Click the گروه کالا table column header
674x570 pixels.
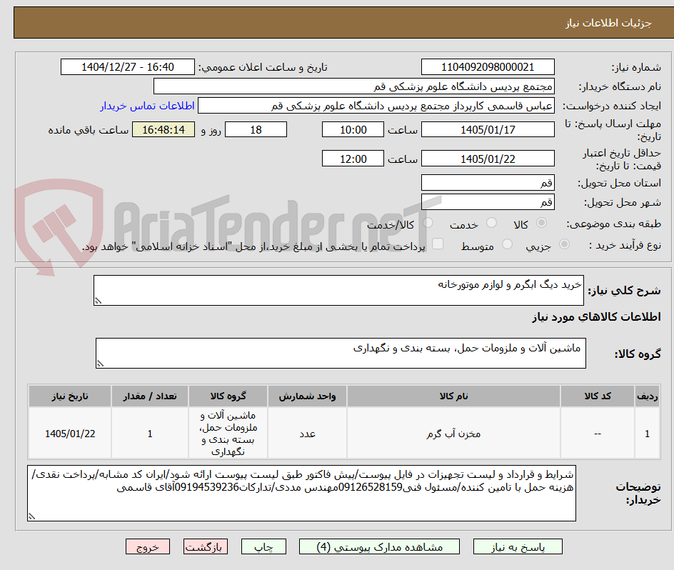(228, 396)
